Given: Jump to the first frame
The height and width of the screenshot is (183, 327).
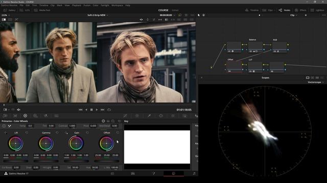Looking at the screenshot, I should [x=81, y=110].
